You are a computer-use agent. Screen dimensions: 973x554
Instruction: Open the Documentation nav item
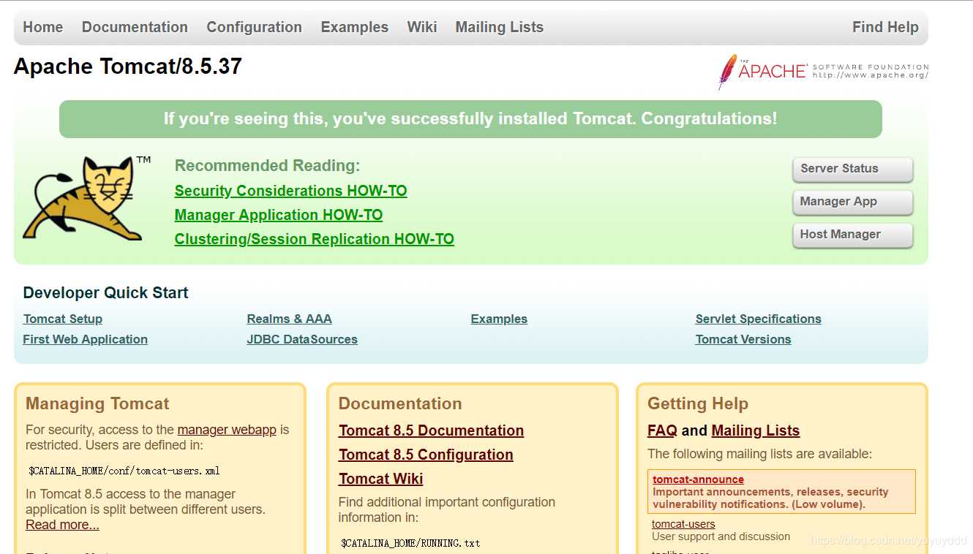(135, 27)
